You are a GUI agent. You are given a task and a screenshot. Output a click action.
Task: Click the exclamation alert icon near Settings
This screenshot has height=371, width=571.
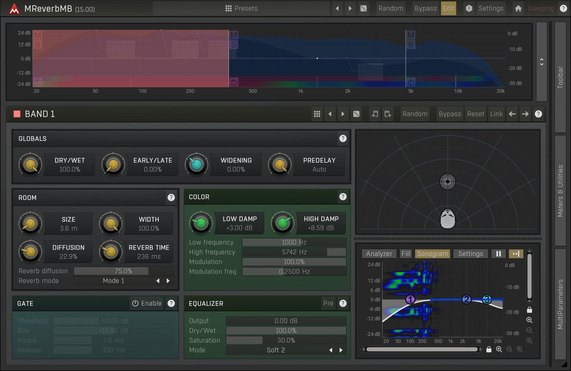[469, 9]
